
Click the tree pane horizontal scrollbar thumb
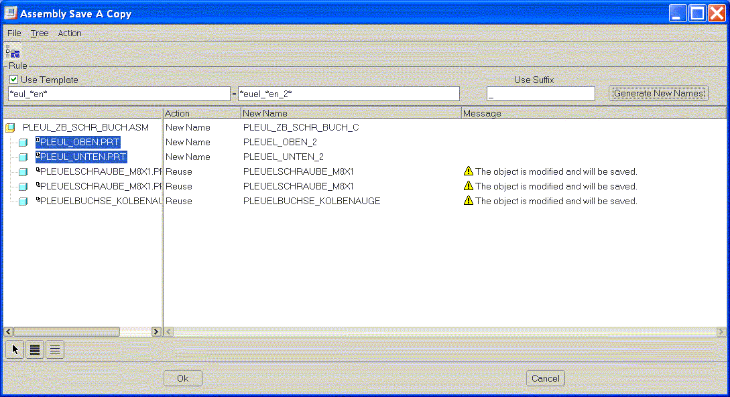pos(66,331)
